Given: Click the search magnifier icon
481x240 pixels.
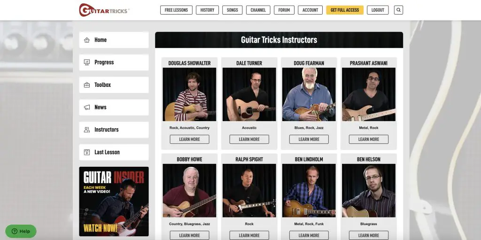Looking at the screenshot, I should point(398,10).
